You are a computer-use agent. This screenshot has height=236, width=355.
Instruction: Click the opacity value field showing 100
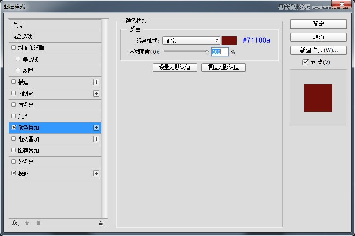click(x=220, y=52)
